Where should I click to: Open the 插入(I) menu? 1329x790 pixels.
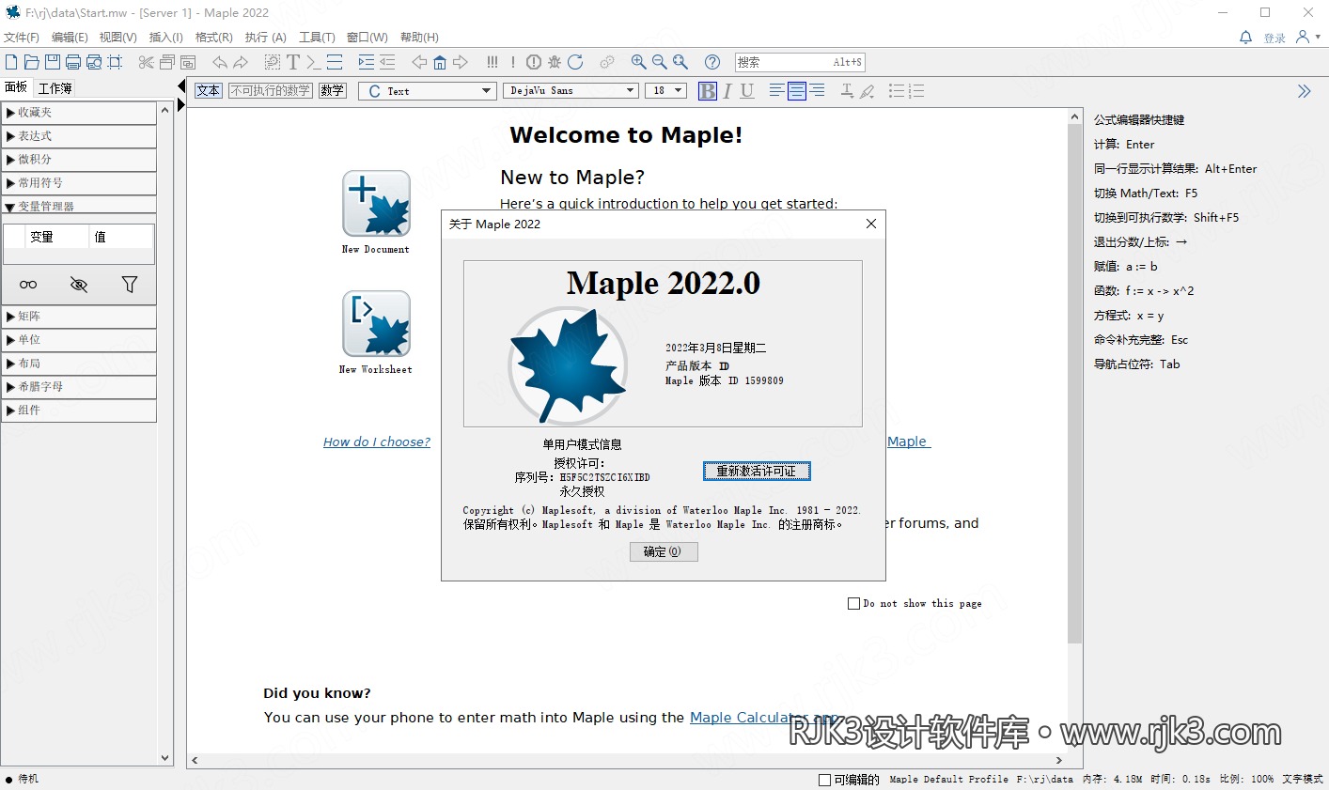pyautogui.click(x=166, y=38)
